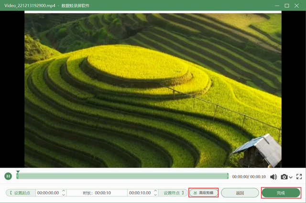Take a snapshot with camera icon
Screen dimensions: 306x203
(x=284, y=177)
